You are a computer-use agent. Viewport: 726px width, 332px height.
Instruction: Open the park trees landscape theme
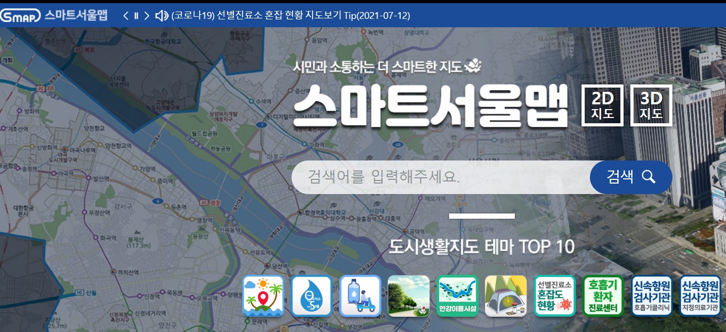point(409,296)
